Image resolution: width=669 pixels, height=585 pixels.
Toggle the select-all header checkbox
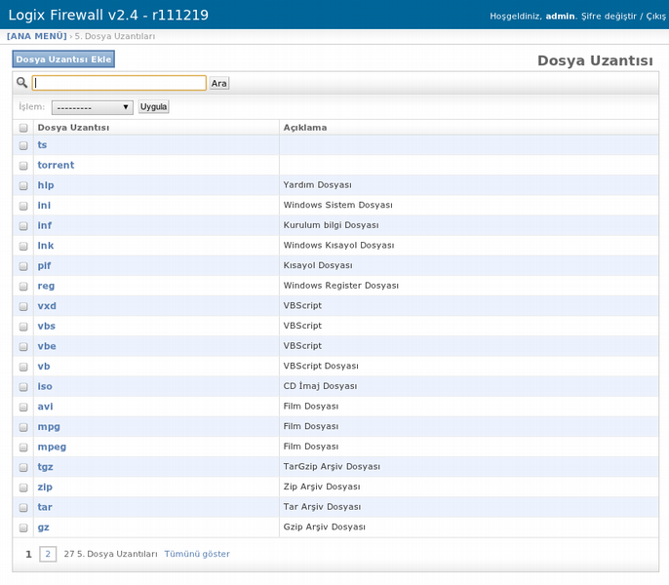[x=23, y=128]
